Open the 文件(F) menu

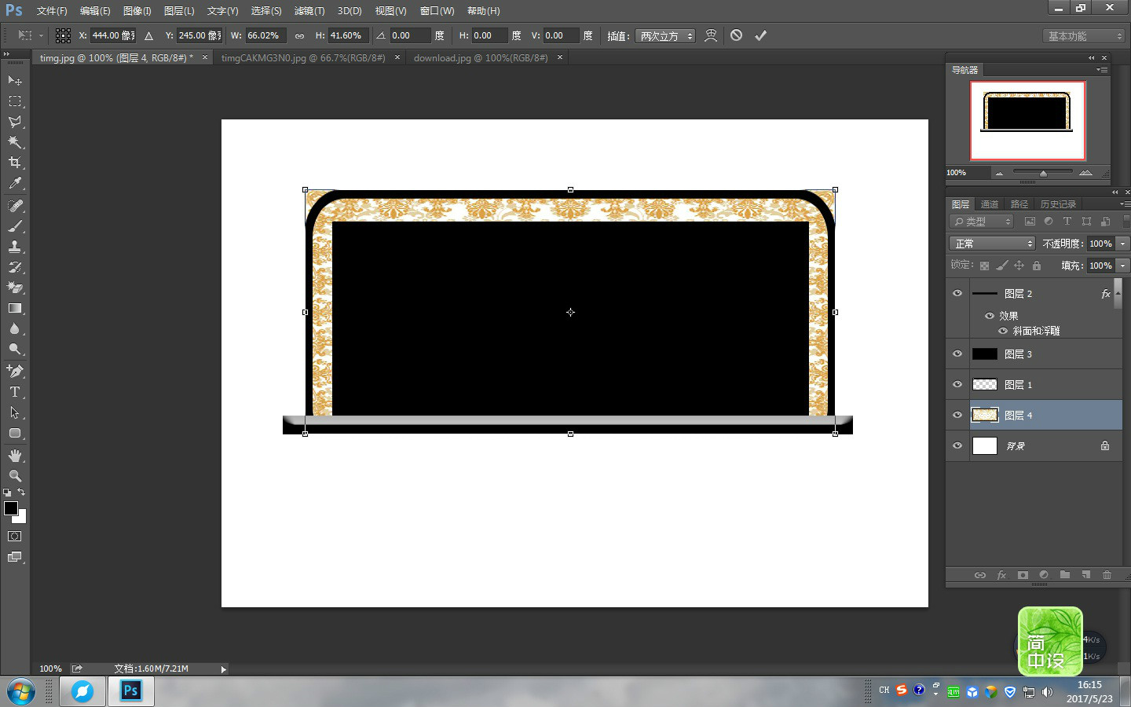click(52, 11)
